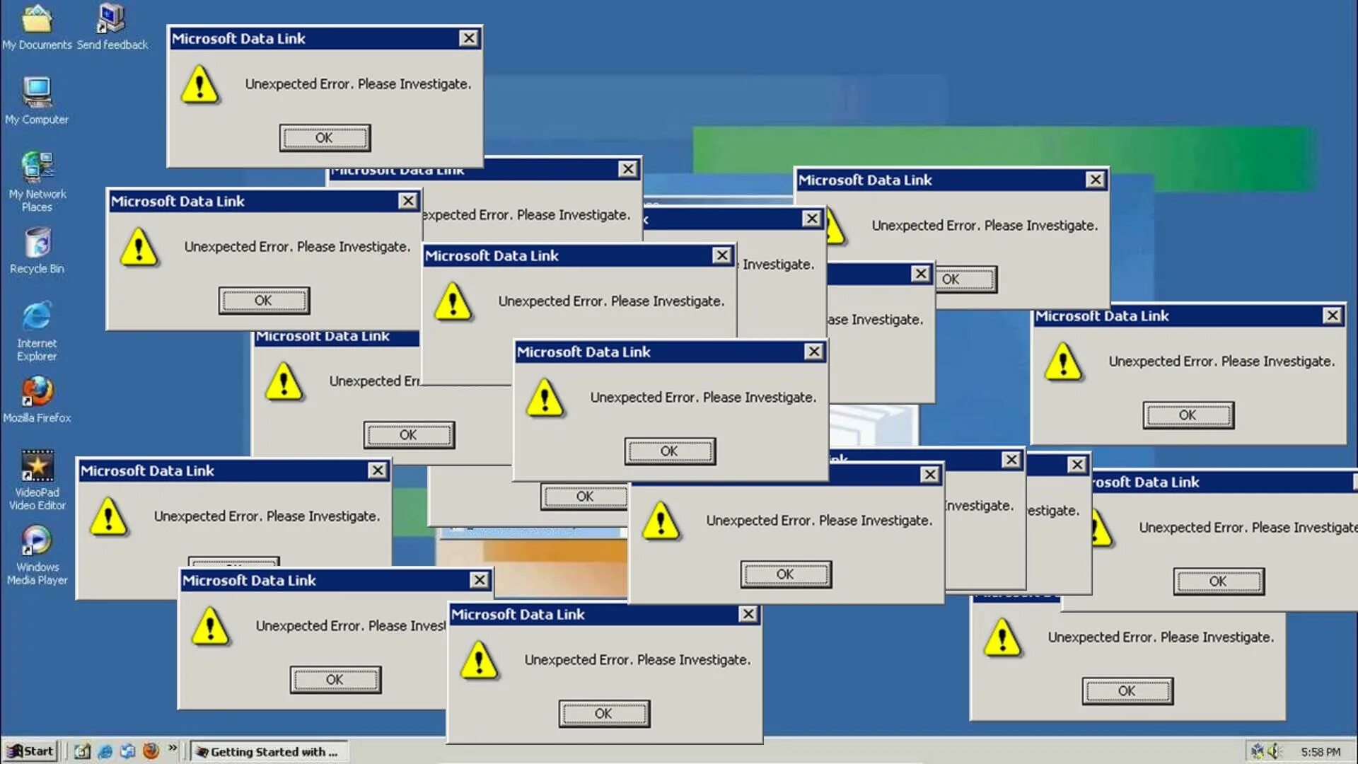Click the 5:58 PM system clock
This screenshot has width=1358, height=764.
tap(1320, 752)
